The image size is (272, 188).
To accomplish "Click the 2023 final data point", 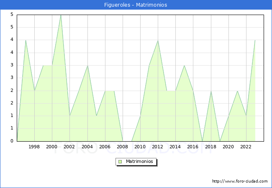I will [x=255, y=40].
